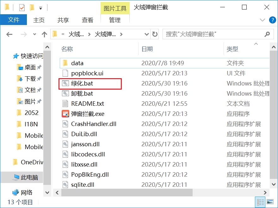Select the README.txt text file icon
This screenshot has width=278, height=208.
(65, 104)
